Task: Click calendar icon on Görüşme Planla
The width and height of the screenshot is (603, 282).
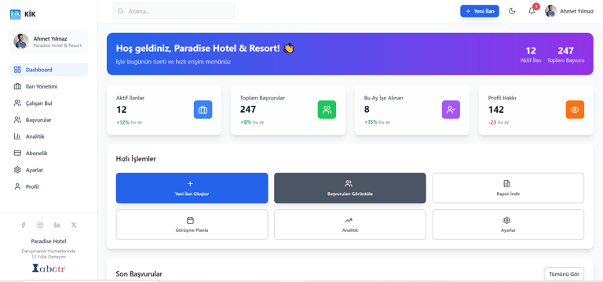Action: click(x=190, y=220)
